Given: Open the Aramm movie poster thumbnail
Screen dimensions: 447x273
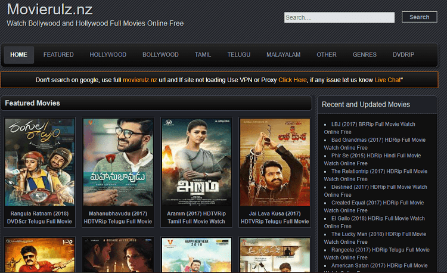Looking at the screenshot, I should [x=197, y=162].
